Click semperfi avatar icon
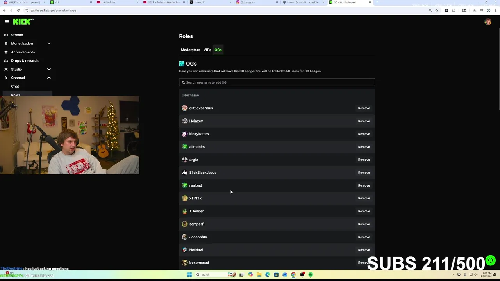 tap(185, 224)
